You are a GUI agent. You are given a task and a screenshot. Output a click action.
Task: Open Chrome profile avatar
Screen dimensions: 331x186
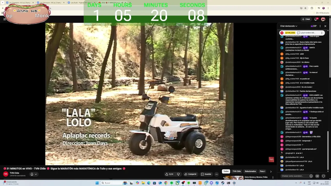(x=323, y=8)
